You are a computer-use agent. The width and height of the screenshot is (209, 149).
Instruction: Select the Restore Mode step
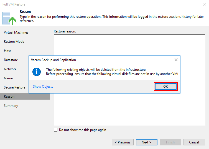coord(14,42)
